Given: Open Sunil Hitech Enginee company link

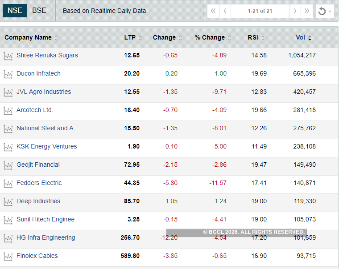Looking at the screenshot, I should pos(45,219).
